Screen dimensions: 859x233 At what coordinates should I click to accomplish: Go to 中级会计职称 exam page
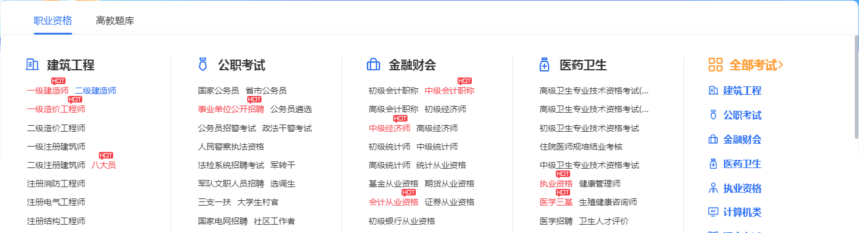[x=450, y=91]
